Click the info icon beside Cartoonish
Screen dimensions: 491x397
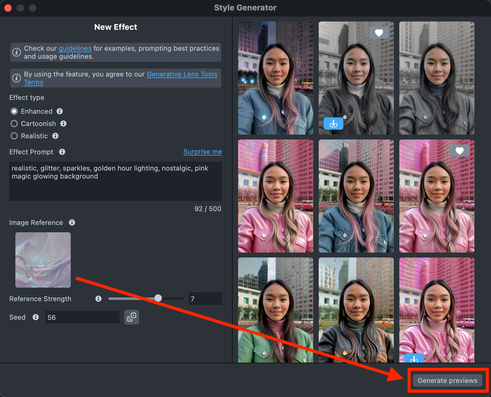(x=63, y=124)
